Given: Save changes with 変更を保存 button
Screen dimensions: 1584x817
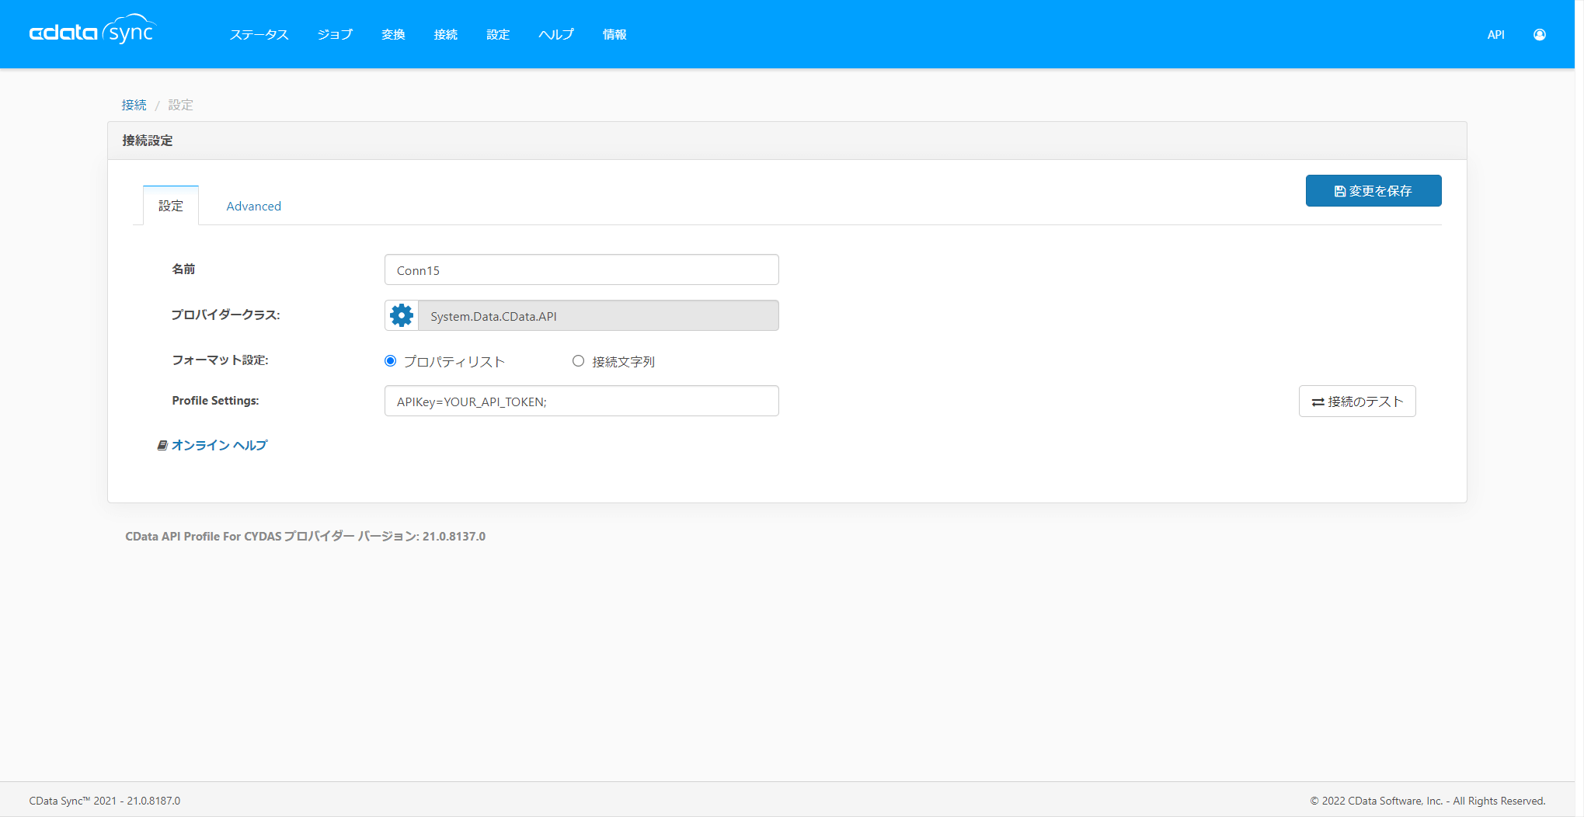Looking at the screenshot, I should [x=1373, y=191].
